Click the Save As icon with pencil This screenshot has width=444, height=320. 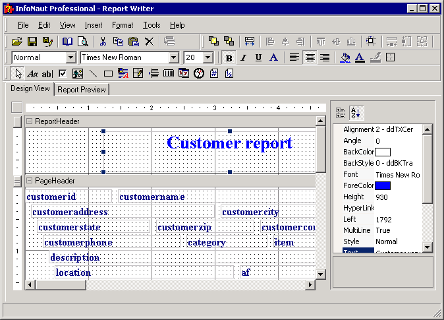pos(47,42)
